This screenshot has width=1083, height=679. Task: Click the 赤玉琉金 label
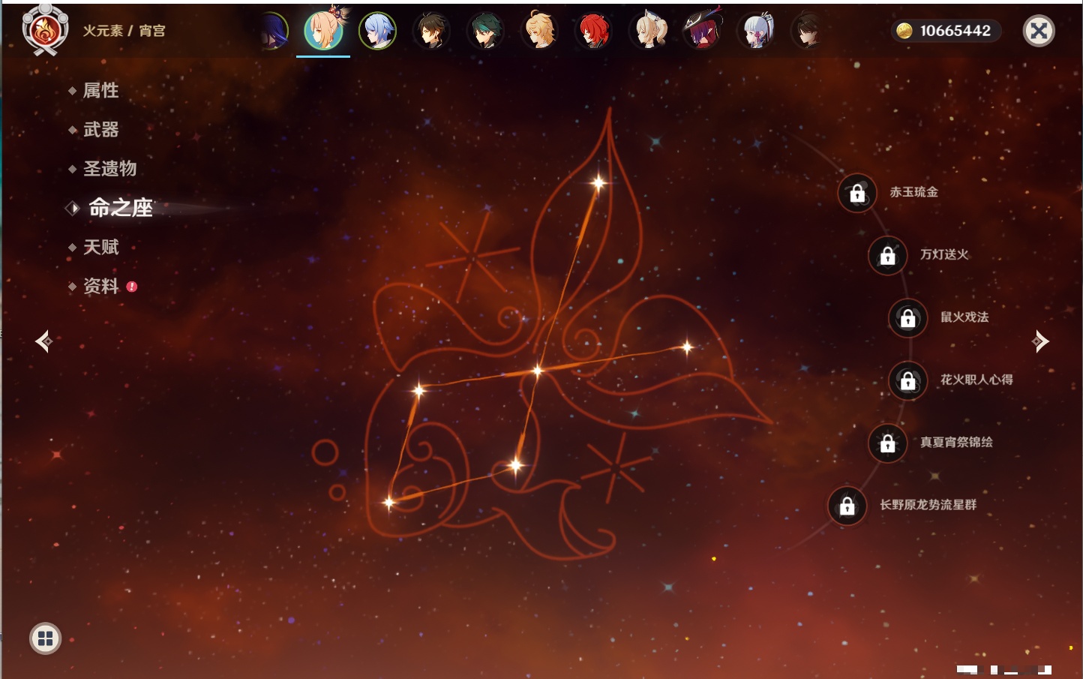tap(913, 192)
